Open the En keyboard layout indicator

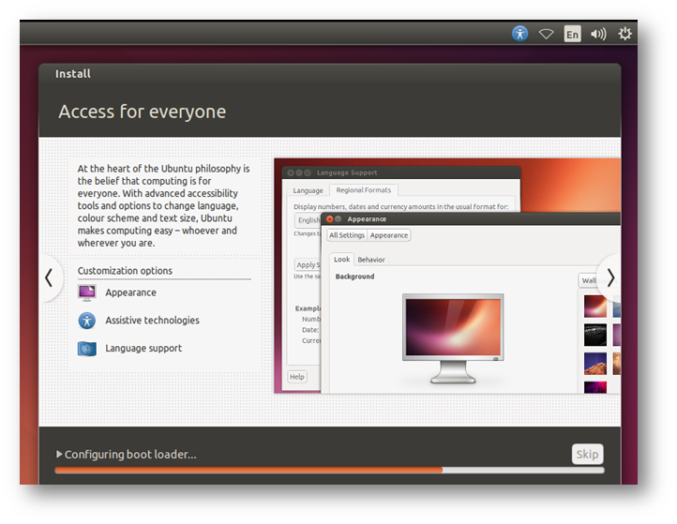tap(572, 34)
